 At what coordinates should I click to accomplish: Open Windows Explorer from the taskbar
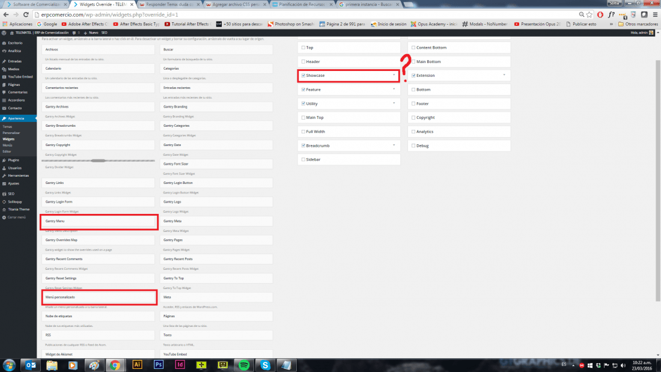click(x=52, y=365)
